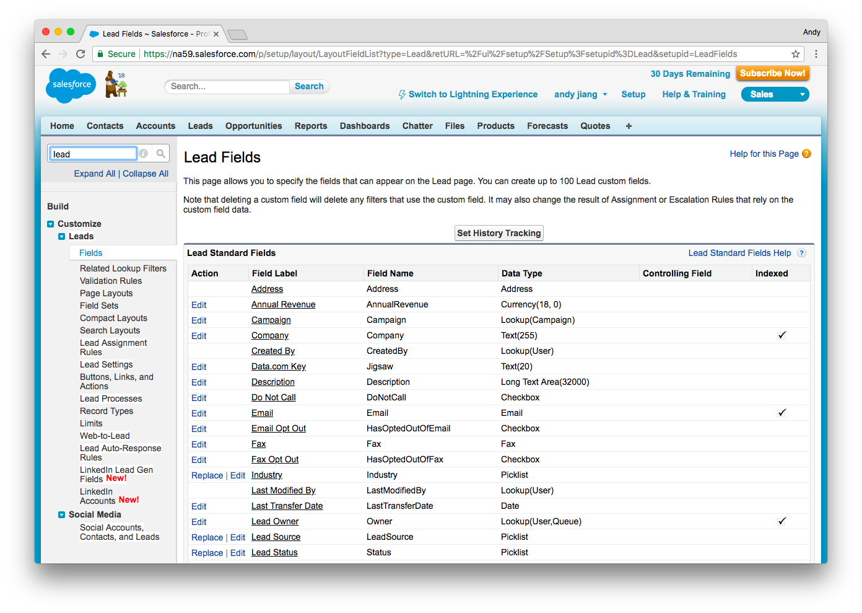862x613 pixels.
Task: Go back with the browser back arrow
Action: tap(46, 54)
